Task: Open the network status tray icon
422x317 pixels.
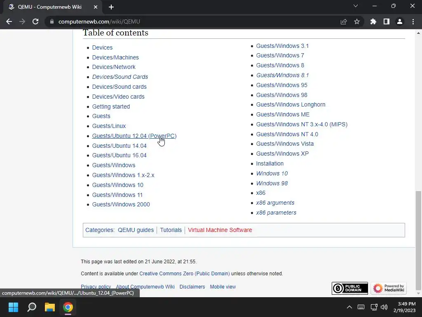Action: coord(374,307)
